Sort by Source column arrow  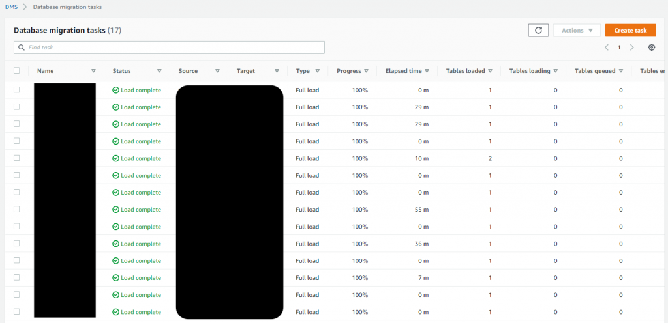(217, 71)
